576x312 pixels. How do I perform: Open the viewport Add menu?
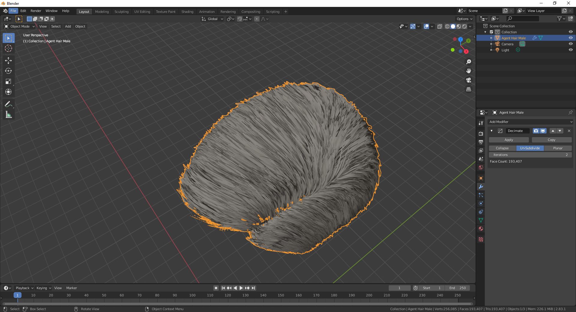(68, 26)
